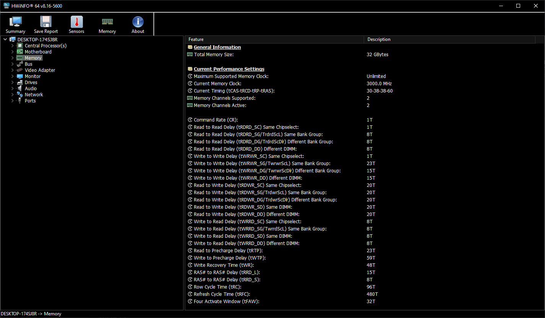Screen dimensions: 545x318
Task: Select the Drives tree item
Action: pos(31,83)
